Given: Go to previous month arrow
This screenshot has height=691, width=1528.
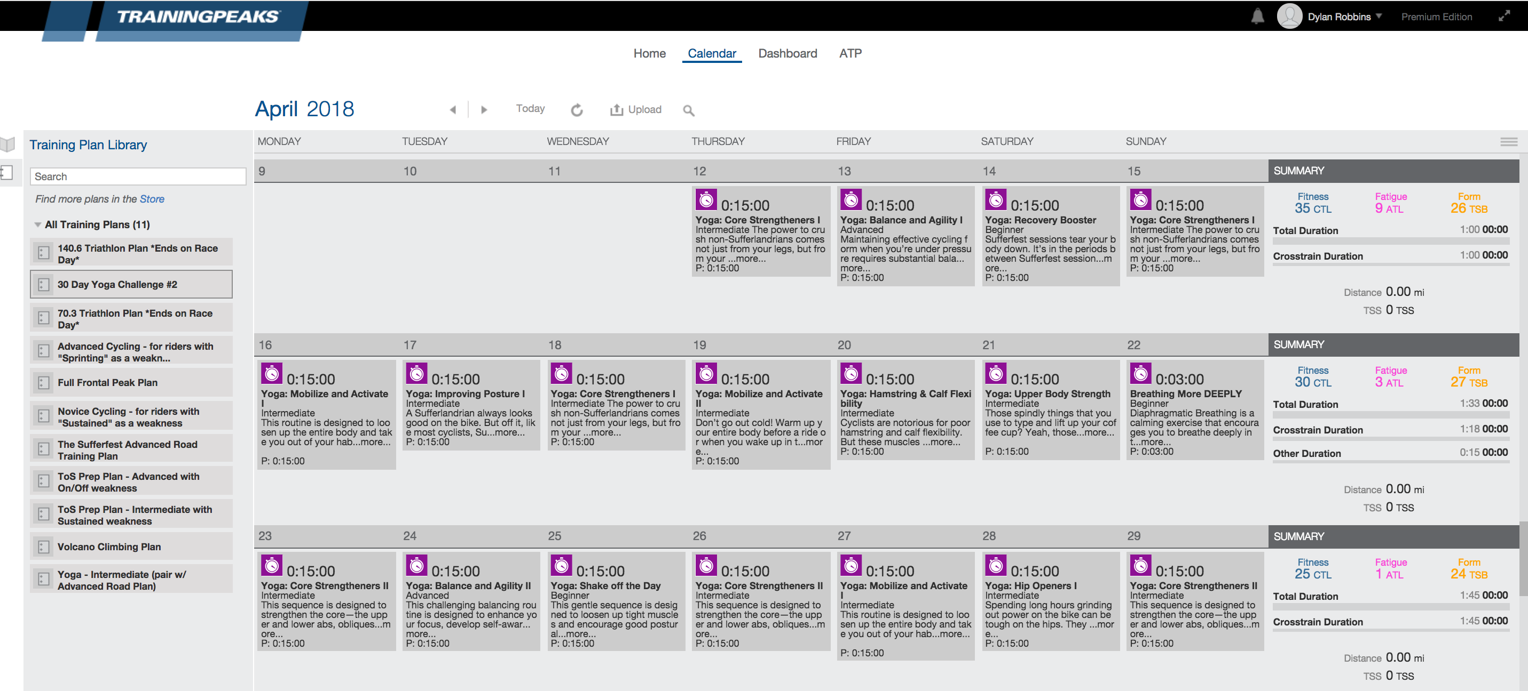Looking at the screenshot, I should pyautogui.click(x=453, y=110).
